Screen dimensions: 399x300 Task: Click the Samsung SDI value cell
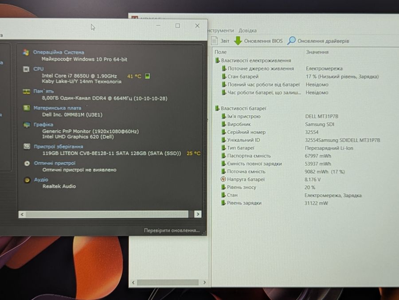coord(320,124)
